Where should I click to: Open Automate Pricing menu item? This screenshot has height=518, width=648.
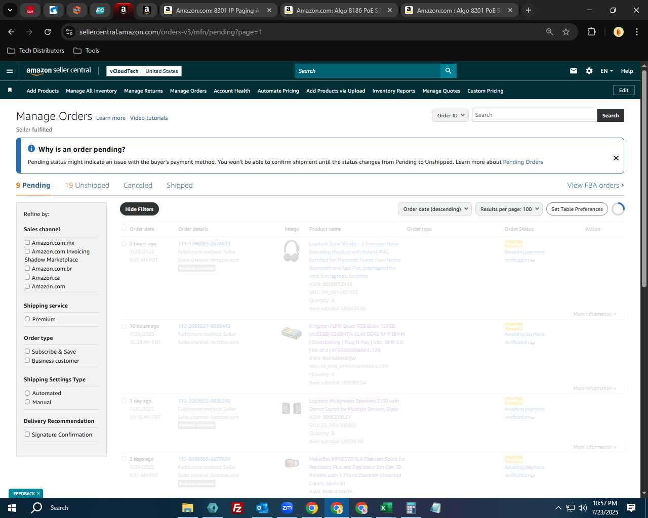pos(278,91)
